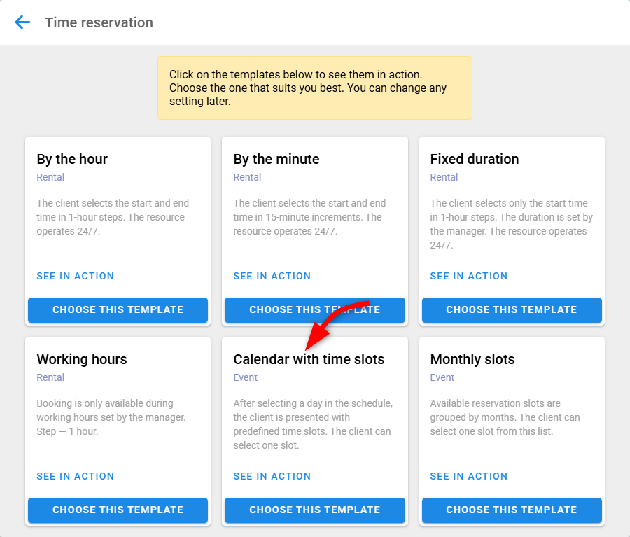630x537 pixels.
Task: Choose the By the minute template
Action: (x=314, y=309)
